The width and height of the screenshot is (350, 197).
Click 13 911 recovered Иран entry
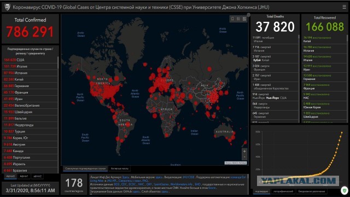(x=324, y=68)
